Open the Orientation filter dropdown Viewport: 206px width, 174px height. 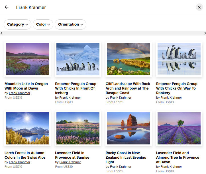coord(70,24)
